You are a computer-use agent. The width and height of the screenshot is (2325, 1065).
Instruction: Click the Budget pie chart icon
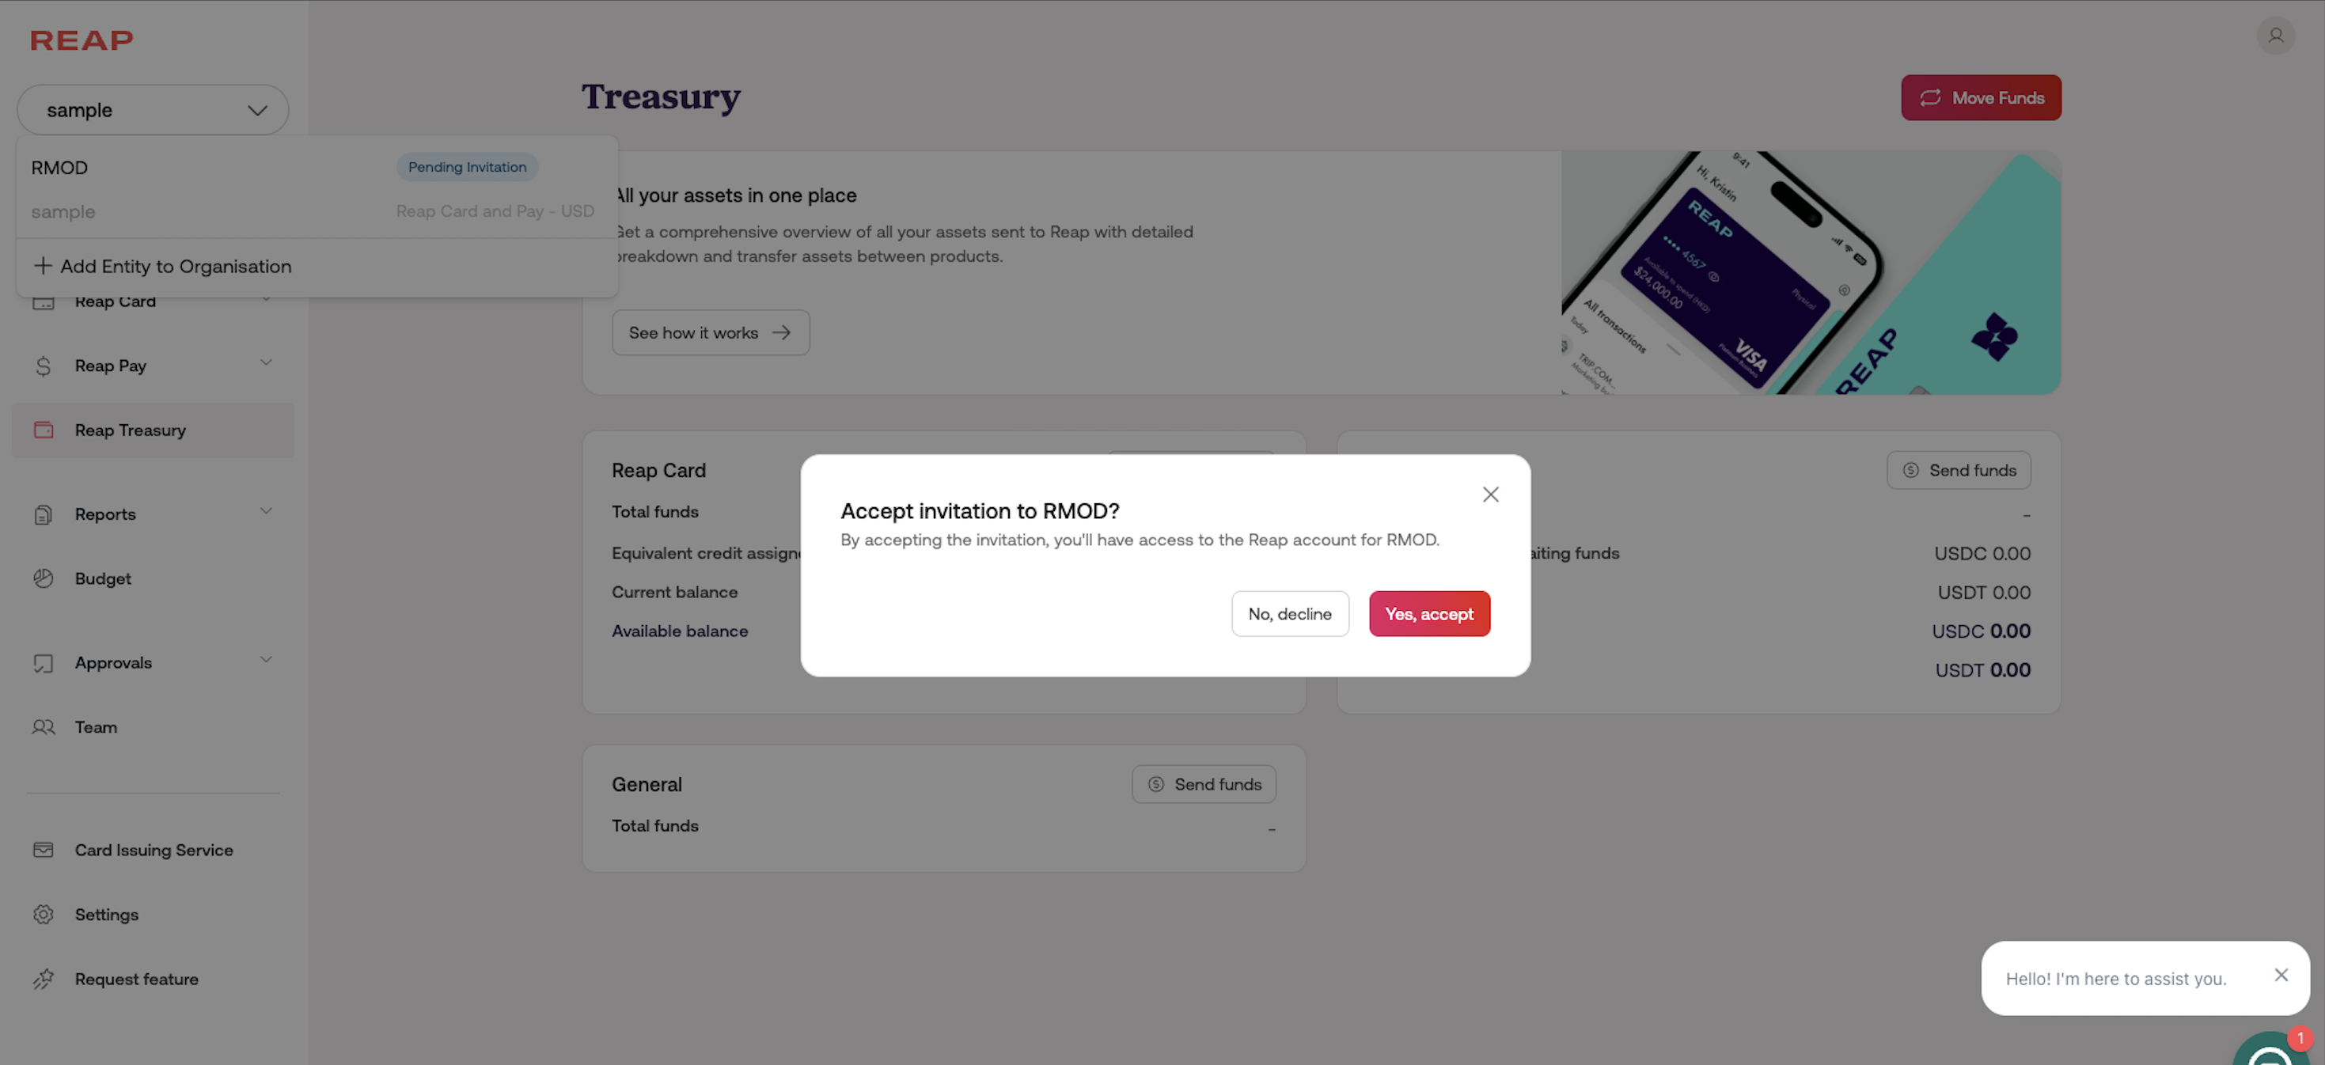click(44, 578)
